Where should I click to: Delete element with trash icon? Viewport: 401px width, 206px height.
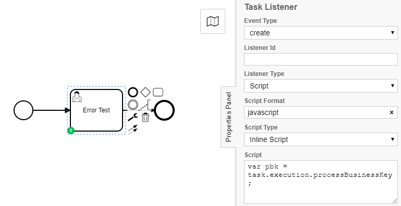pyautogui.click(x=145, y=117)
